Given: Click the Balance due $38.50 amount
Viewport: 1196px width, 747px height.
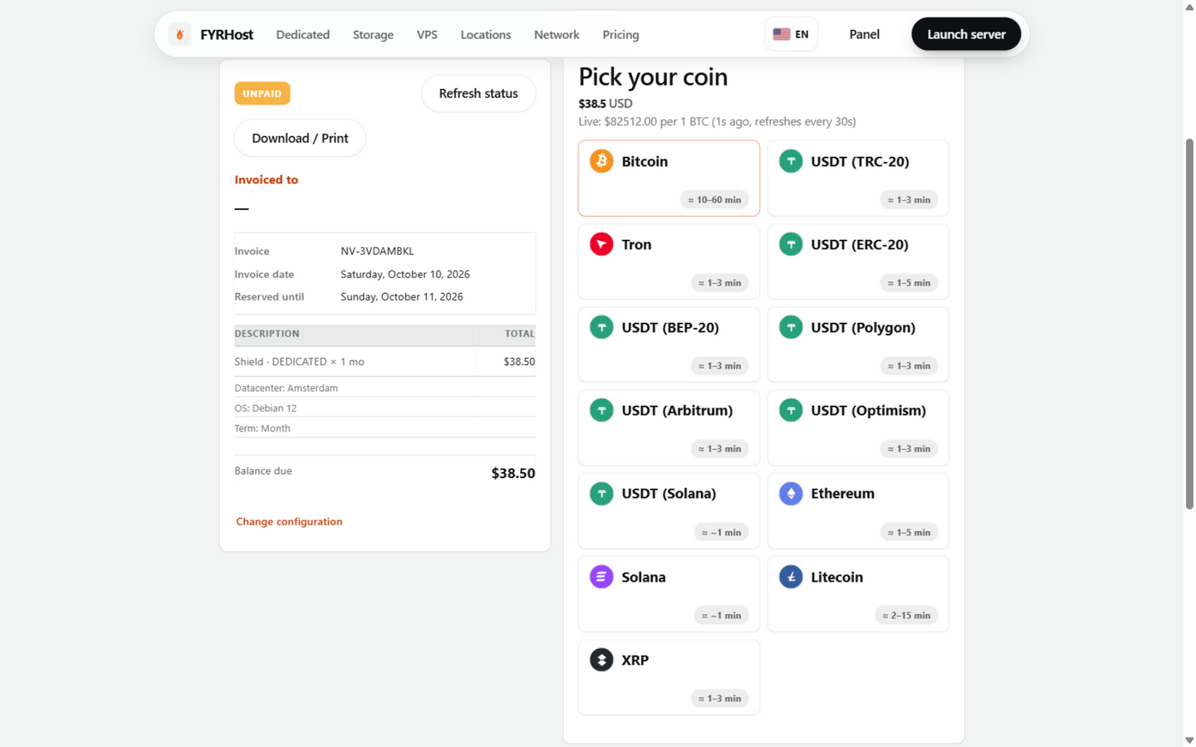Looking at the screenshot, I should click(x=513, y=473).
